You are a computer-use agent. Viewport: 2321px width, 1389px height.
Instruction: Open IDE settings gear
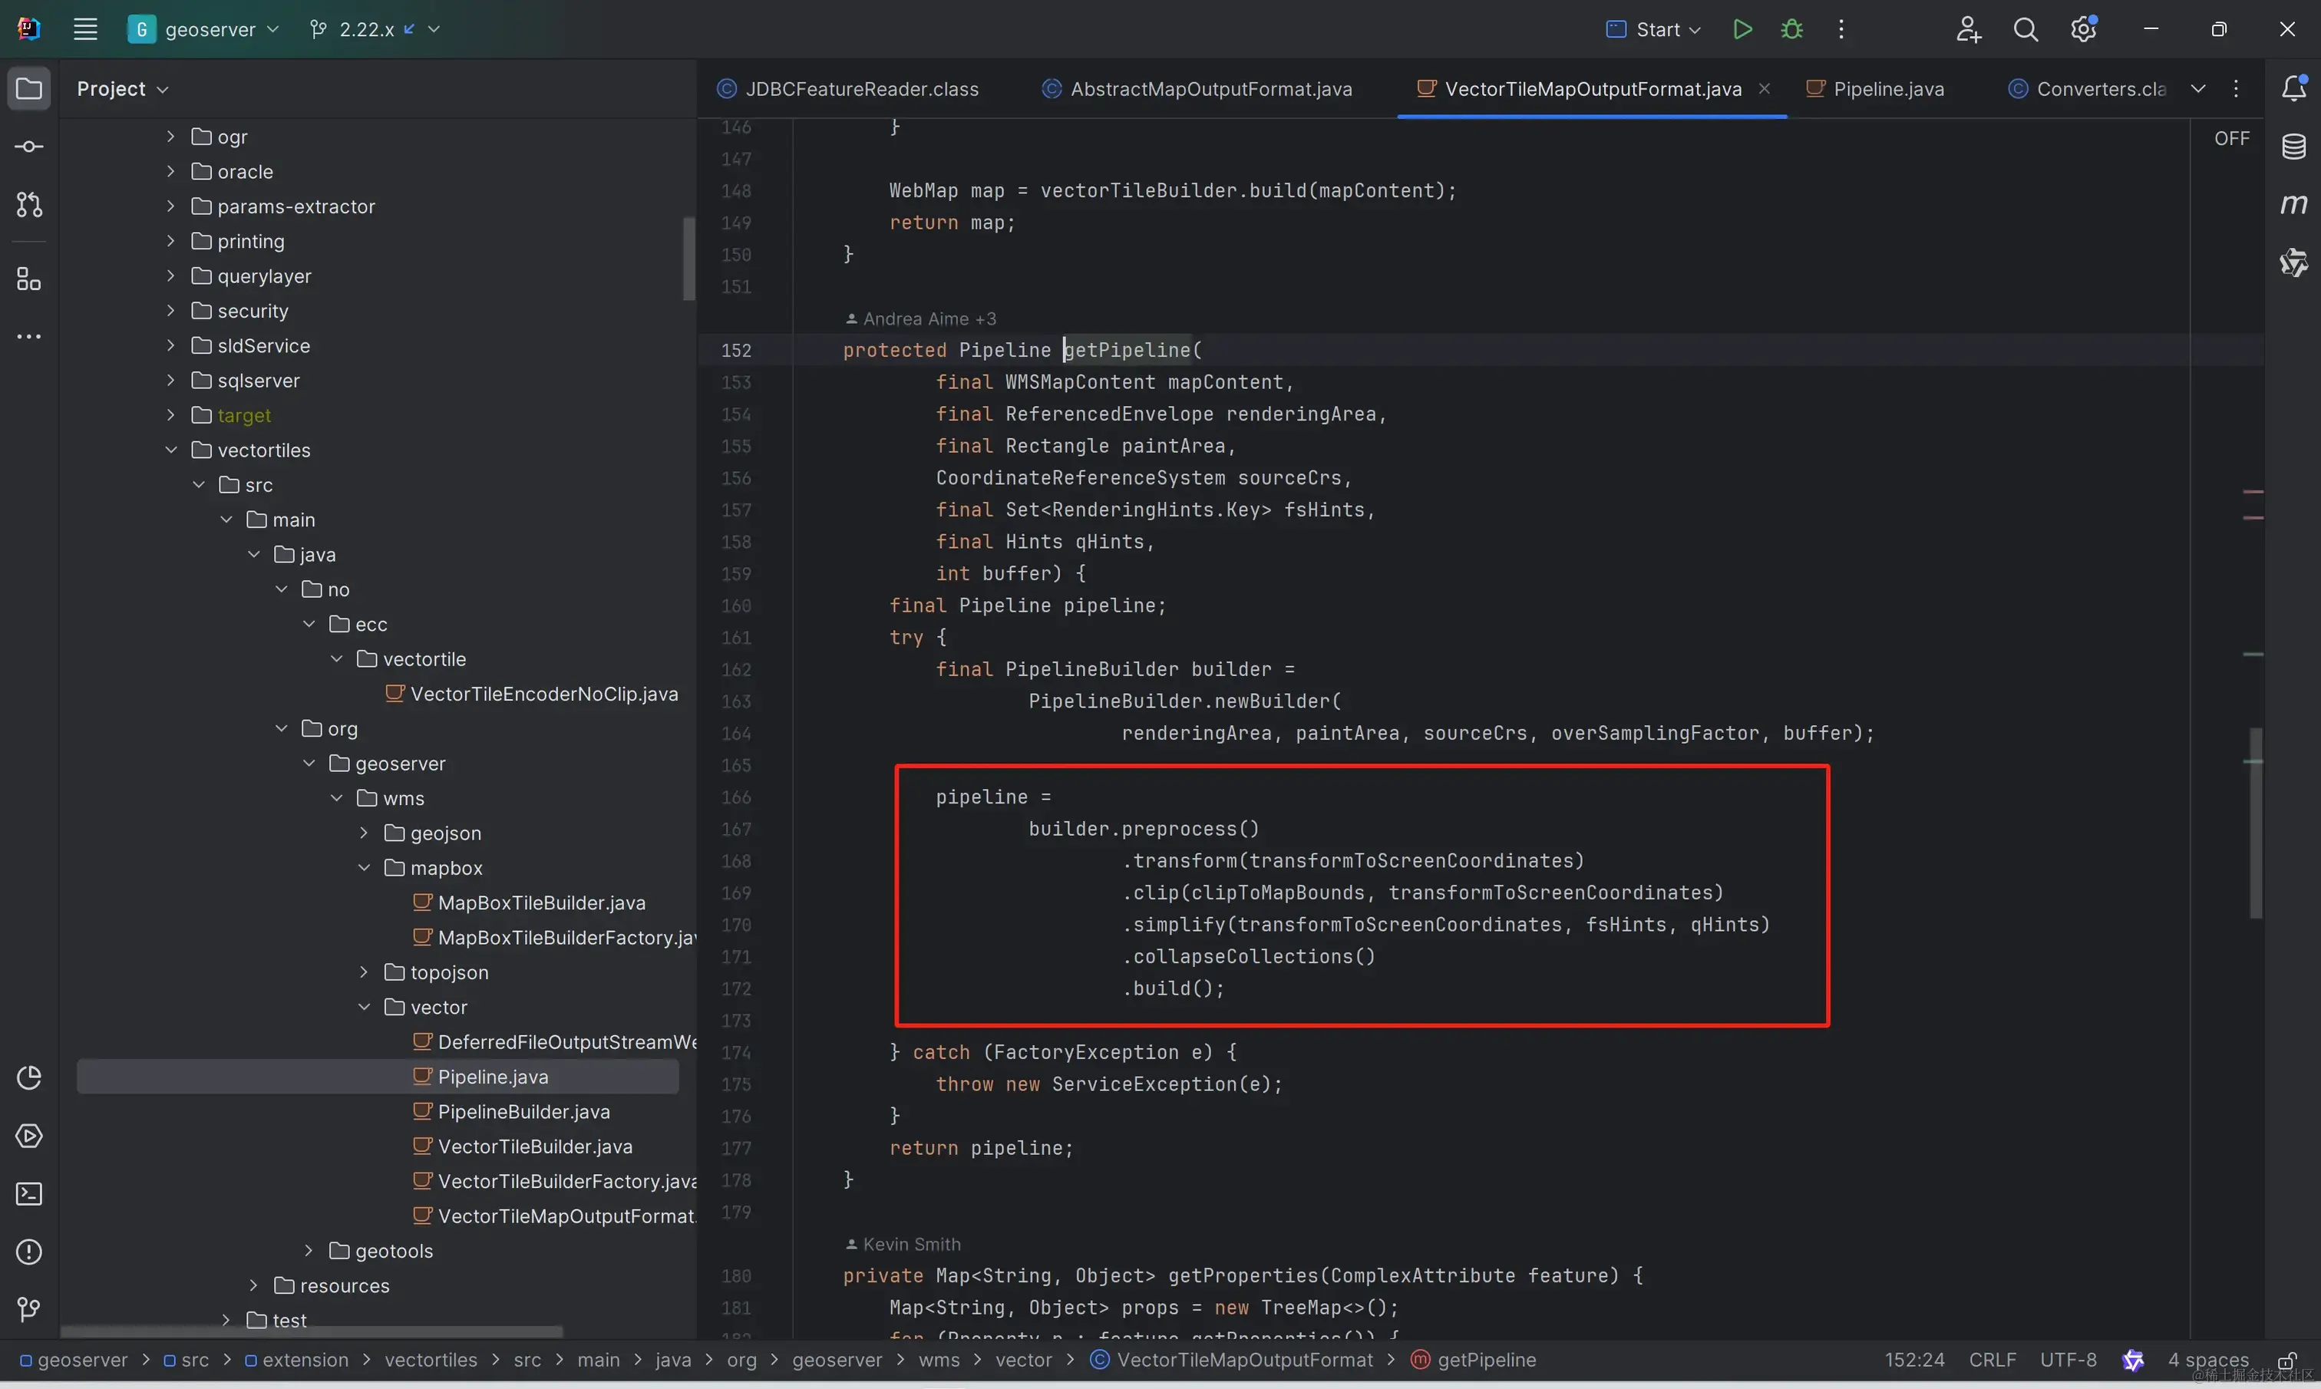[x=2083, y=29]
